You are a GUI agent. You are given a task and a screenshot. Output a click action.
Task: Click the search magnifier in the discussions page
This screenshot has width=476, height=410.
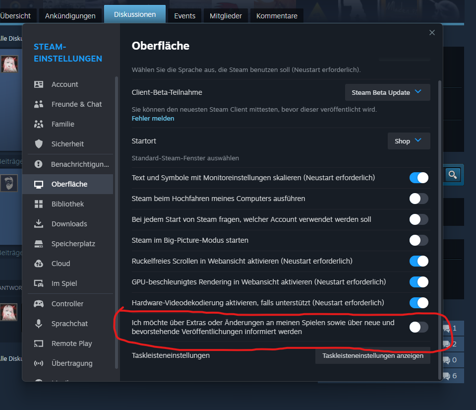point(453,175)
